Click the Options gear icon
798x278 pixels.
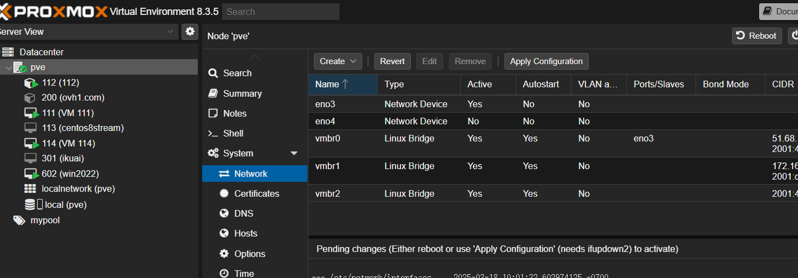pos(224,254)
